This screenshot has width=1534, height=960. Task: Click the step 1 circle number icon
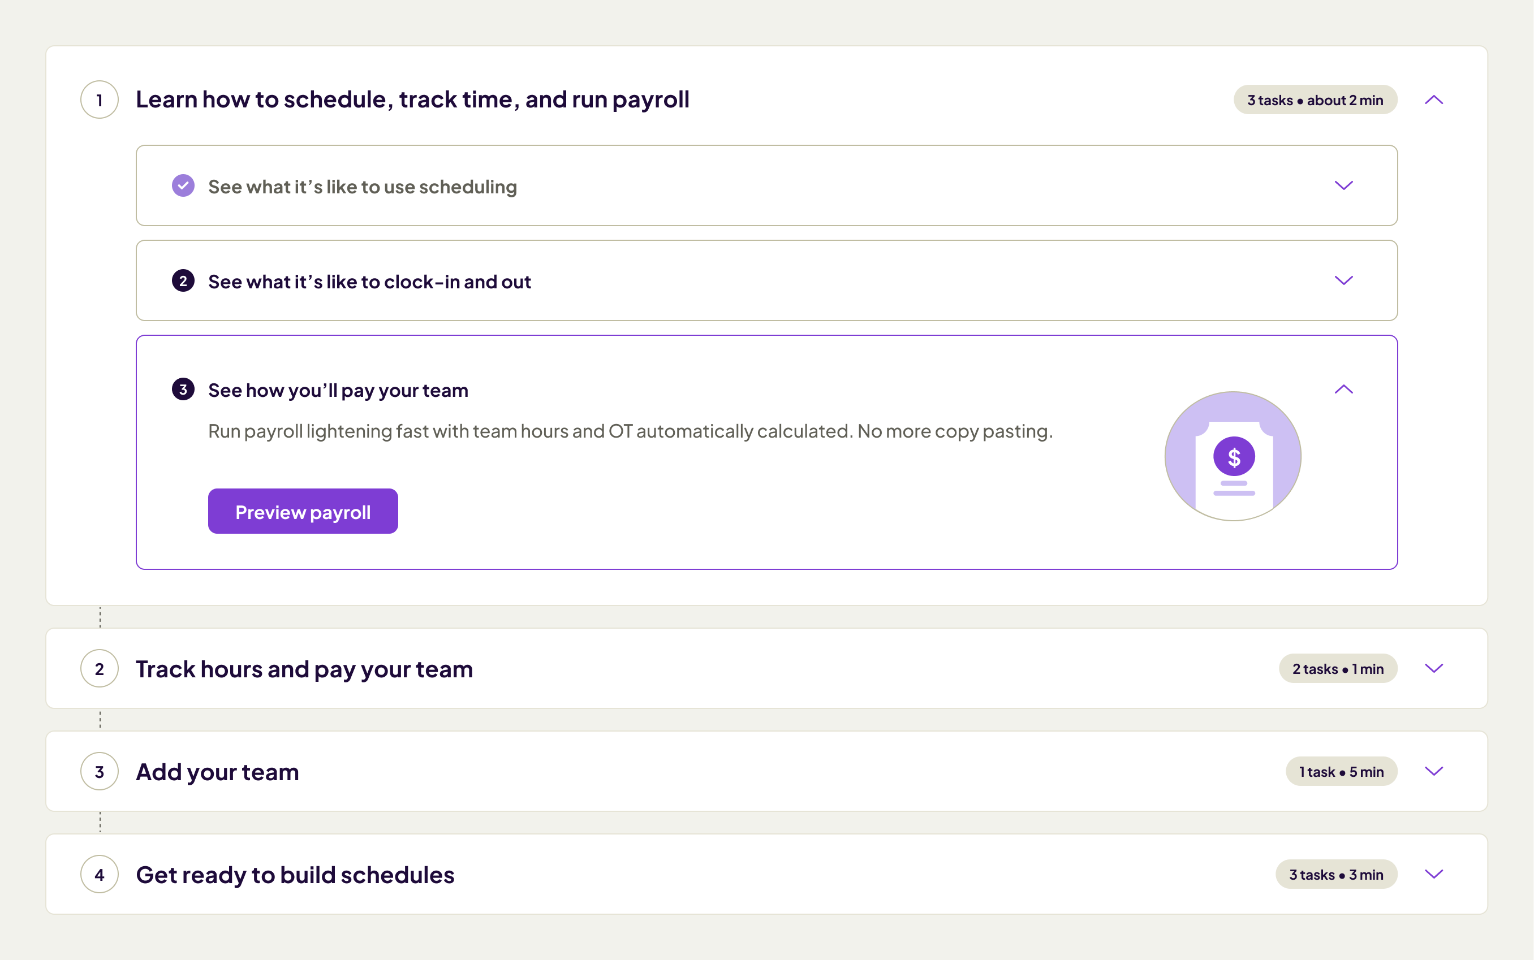click(x=99, y=100)
